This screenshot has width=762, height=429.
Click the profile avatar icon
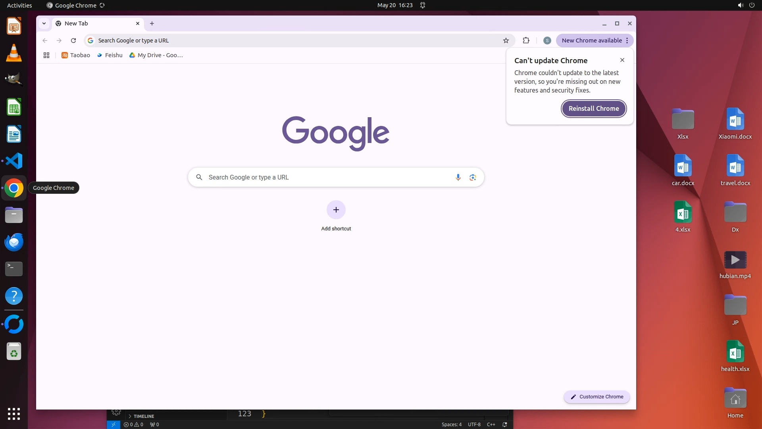[x=547, y=41]
